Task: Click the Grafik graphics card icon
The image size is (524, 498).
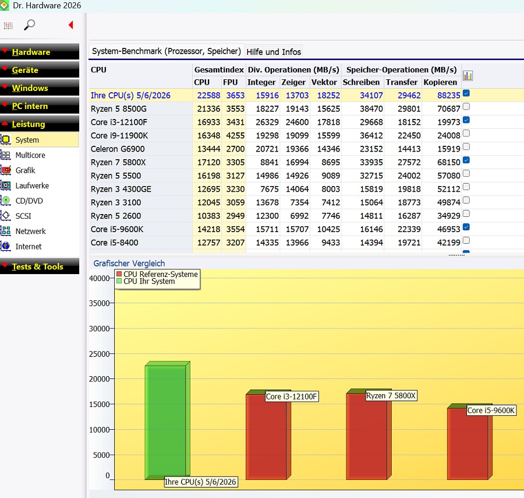Action: pyautogui.click(x=6, y=170)
